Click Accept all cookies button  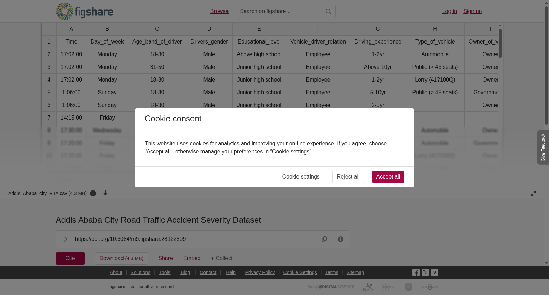coord(388,177)
